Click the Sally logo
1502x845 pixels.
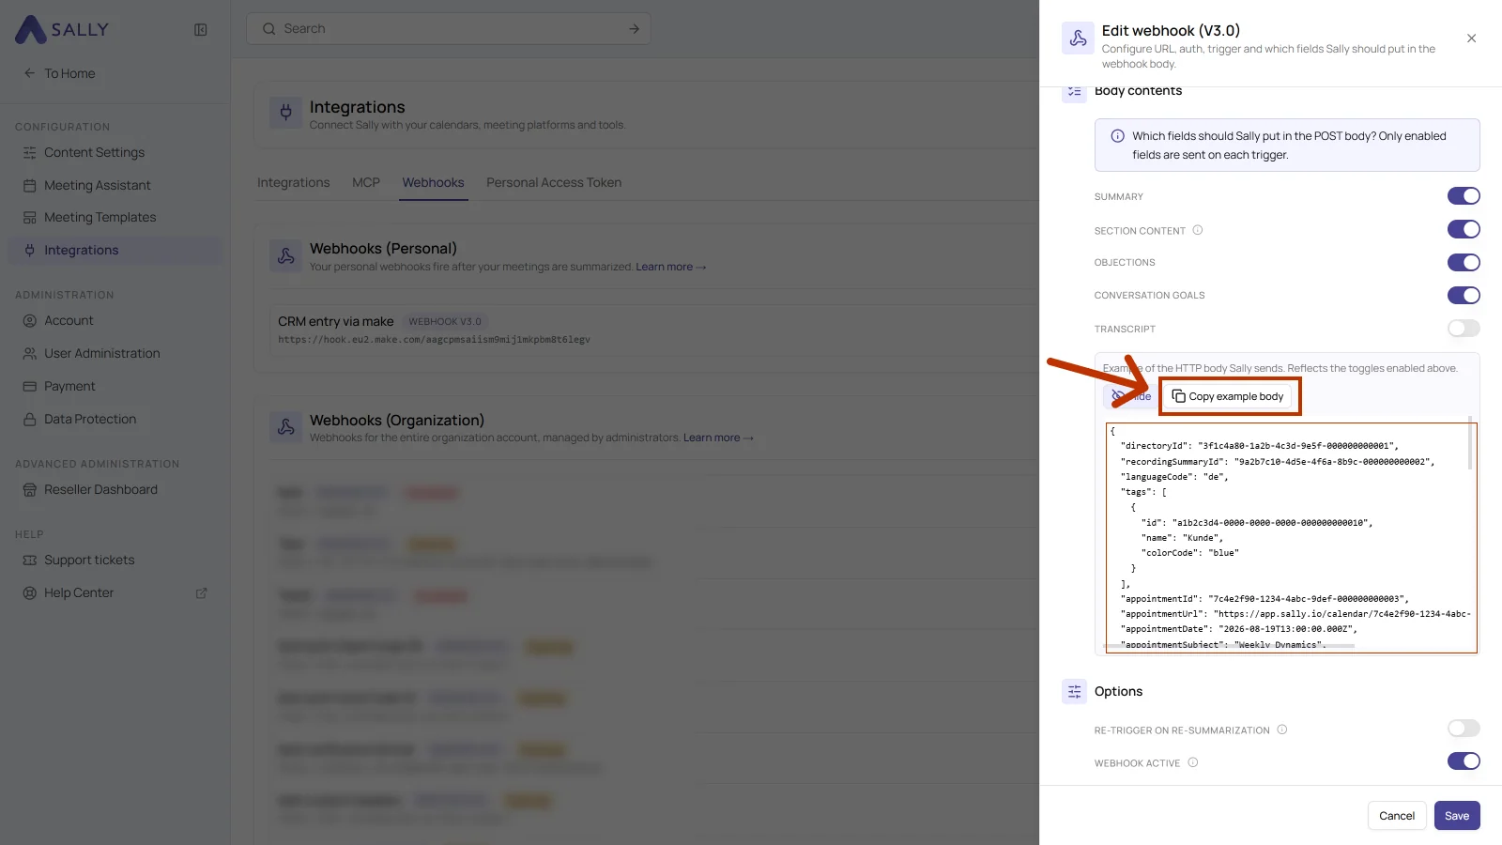(x=62, y=29)
